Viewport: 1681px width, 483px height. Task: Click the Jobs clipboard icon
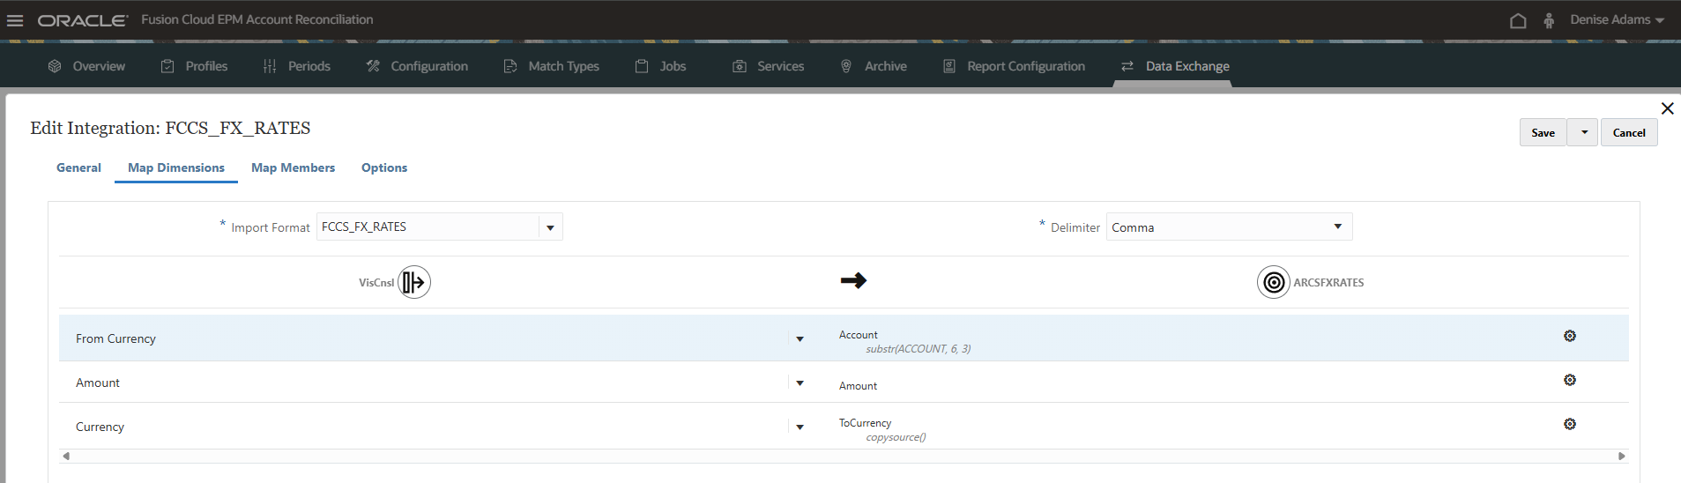point(642,66)
